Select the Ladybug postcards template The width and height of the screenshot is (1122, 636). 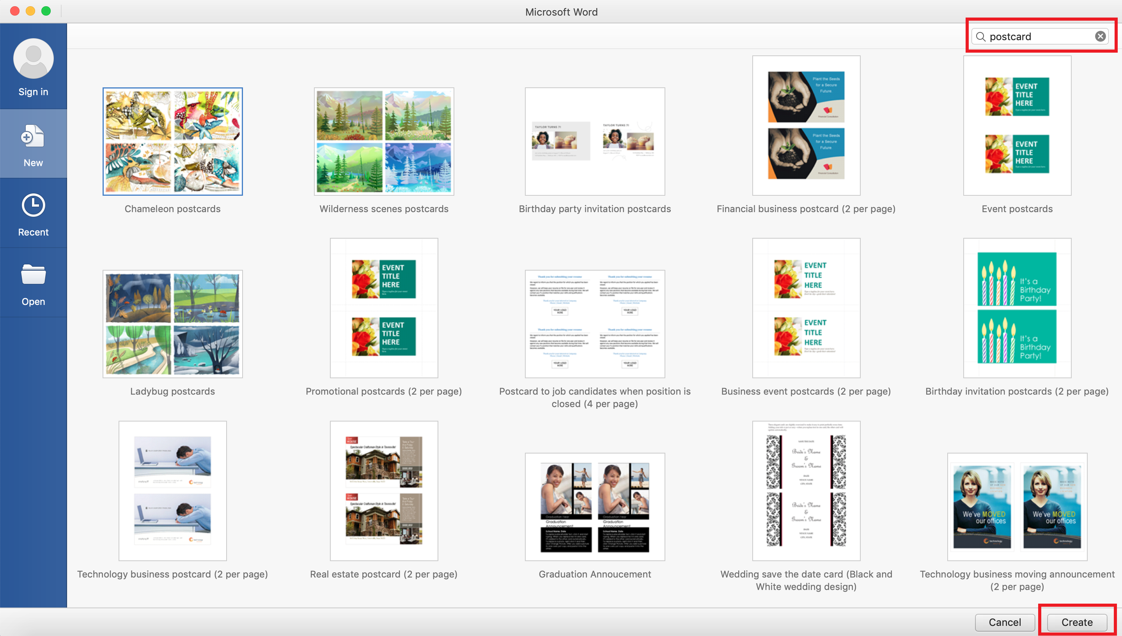coord(172,324)
